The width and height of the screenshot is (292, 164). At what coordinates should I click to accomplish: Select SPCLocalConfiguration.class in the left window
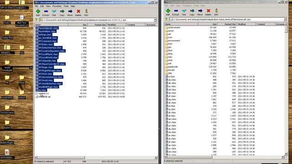click(52, 51)
